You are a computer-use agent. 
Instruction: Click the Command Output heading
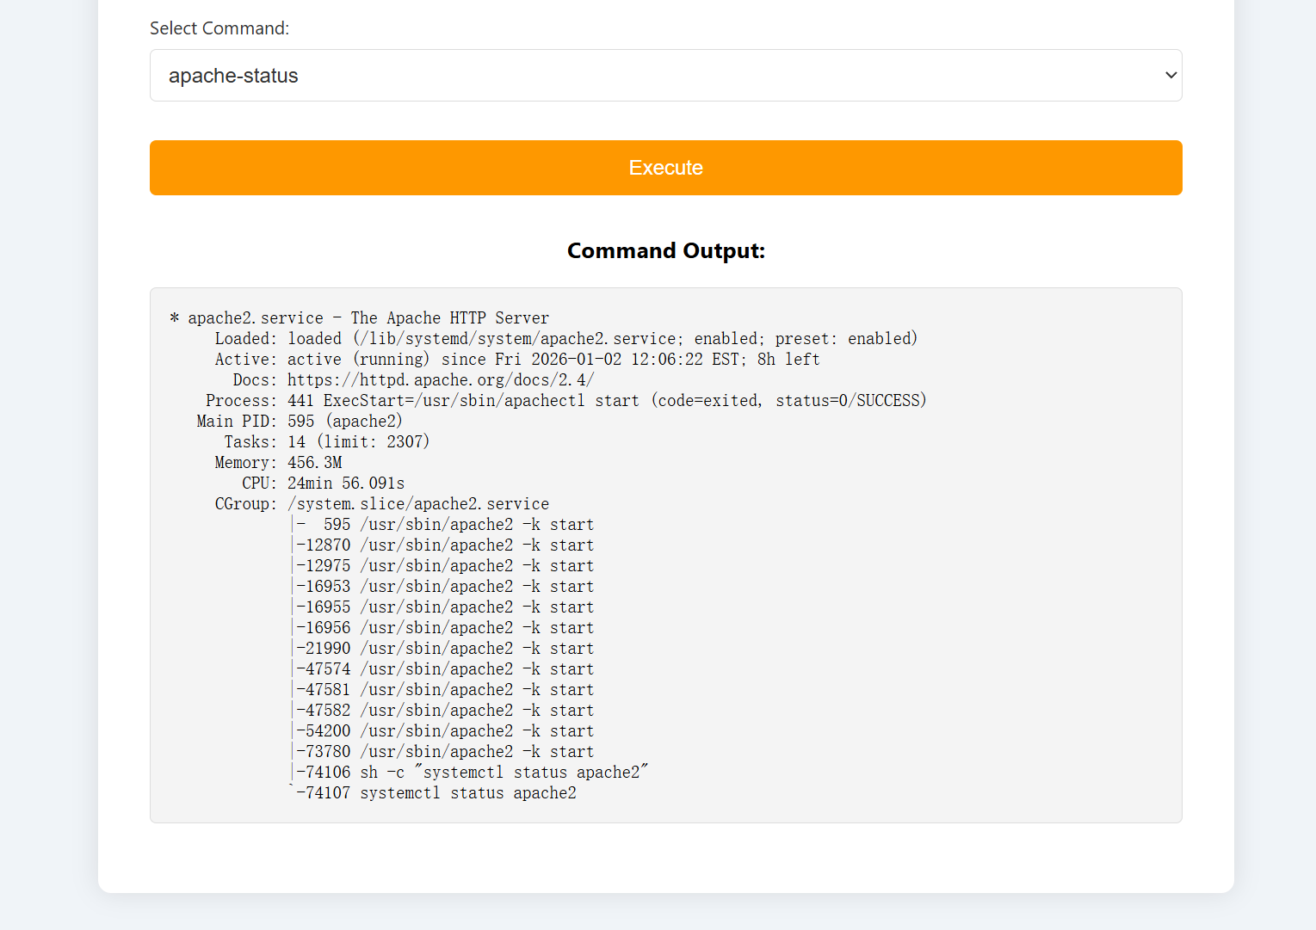[x=665, y=250]
